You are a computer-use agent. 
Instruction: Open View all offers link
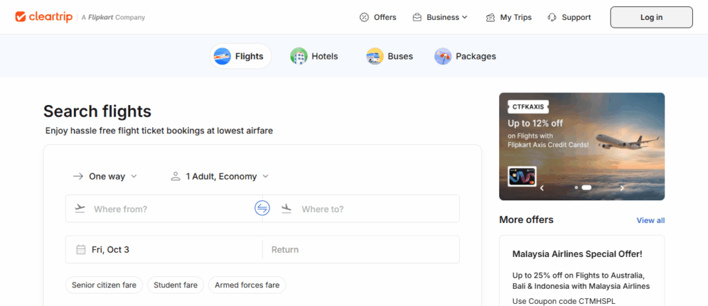tap(650, 220)
